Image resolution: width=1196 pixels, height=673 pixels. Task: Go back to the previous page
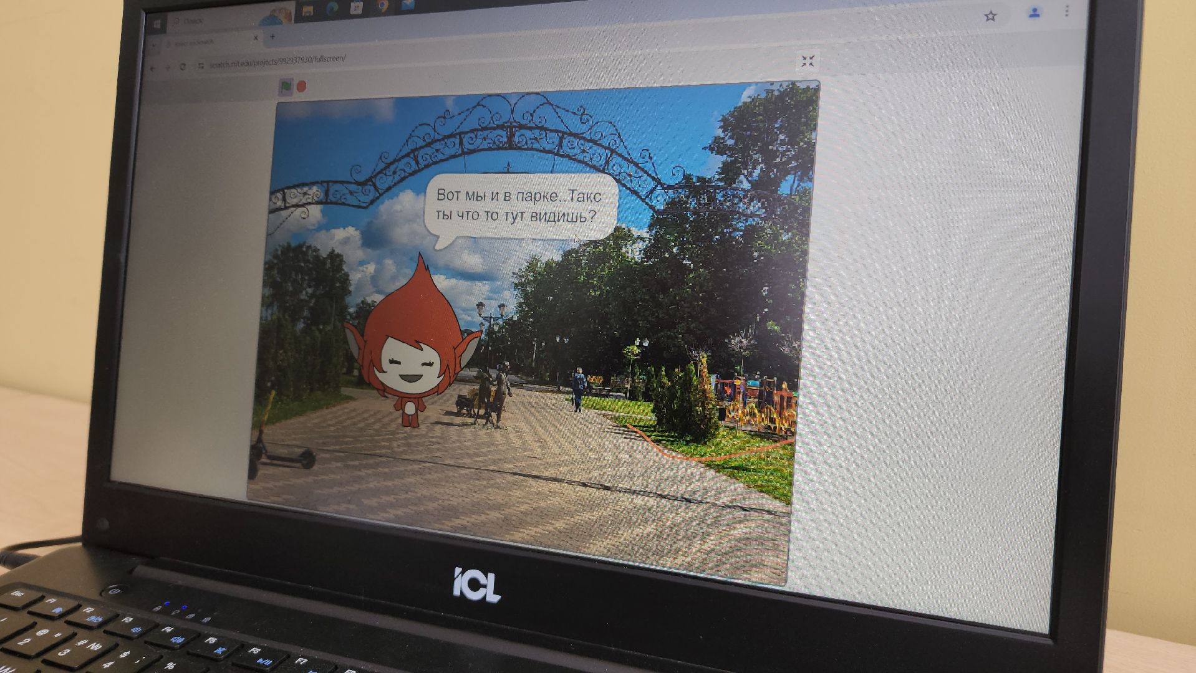coord(153,68)
